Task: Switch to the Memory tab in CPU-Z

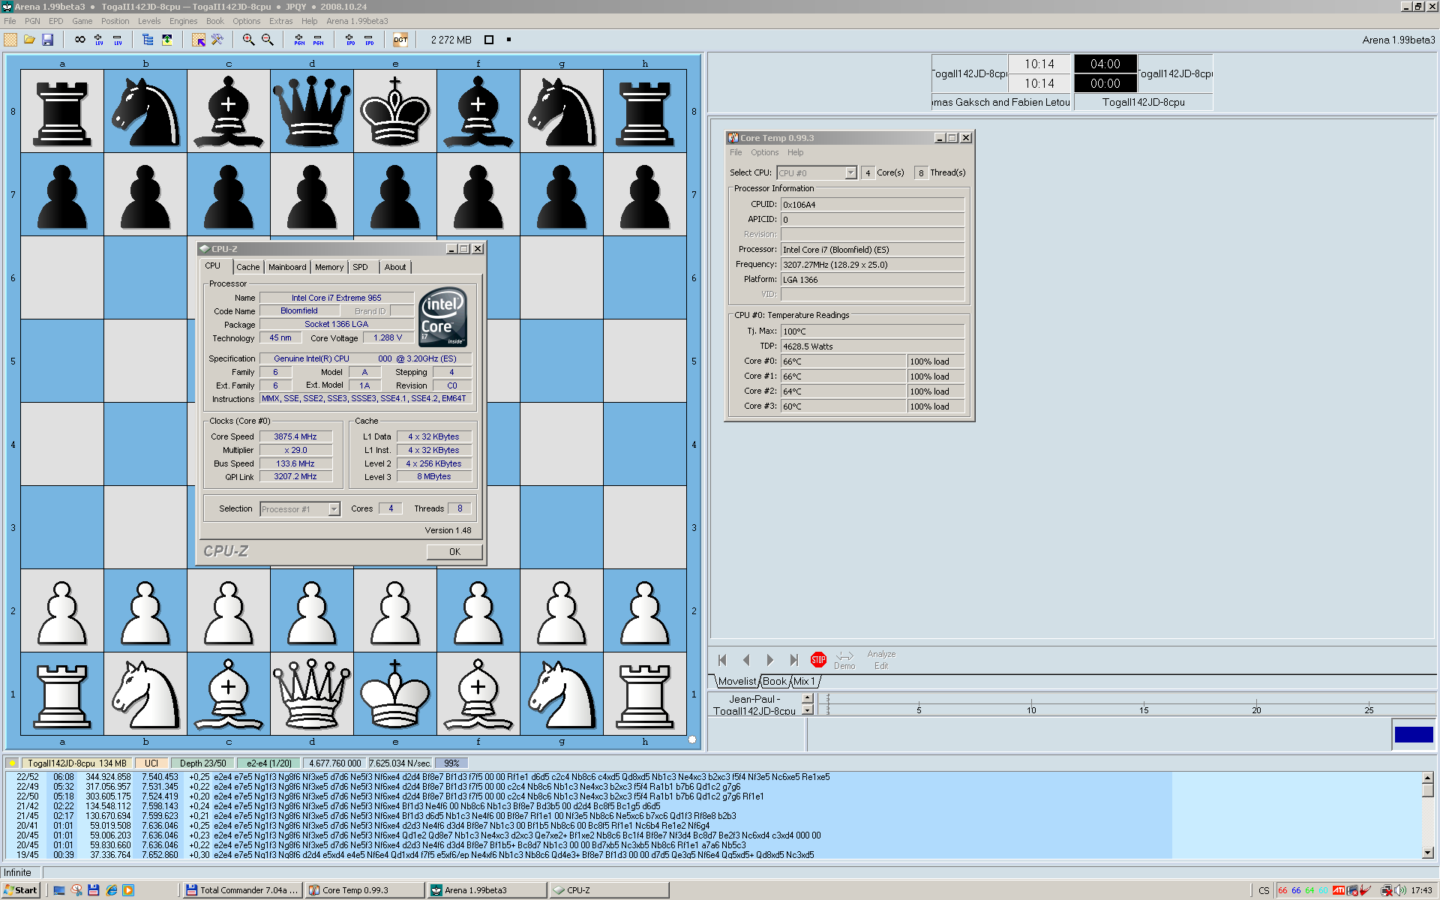Action: pos(329,267)
